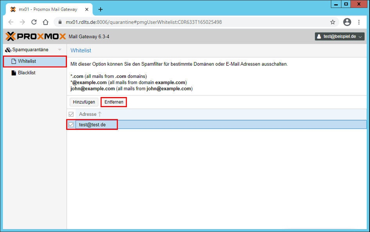
Task: Reload the page in browser
Action: click(34, 22)
